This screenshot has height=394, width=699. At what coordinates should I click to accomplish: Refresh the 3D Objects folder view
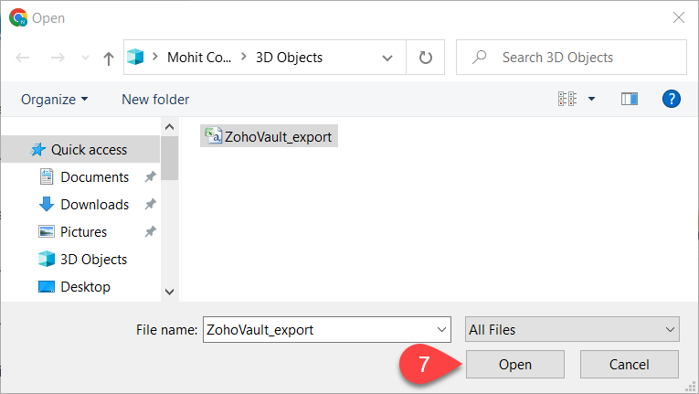[x=425, y=57]
